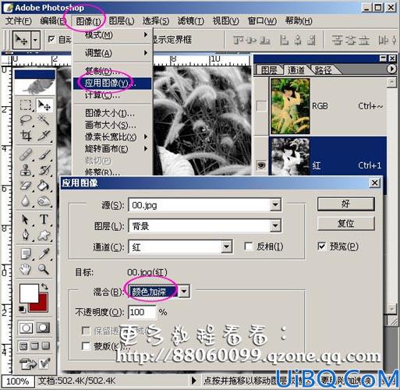Select the Hand tool
Viewport: 400px width, 390px height.
(26, 269)
